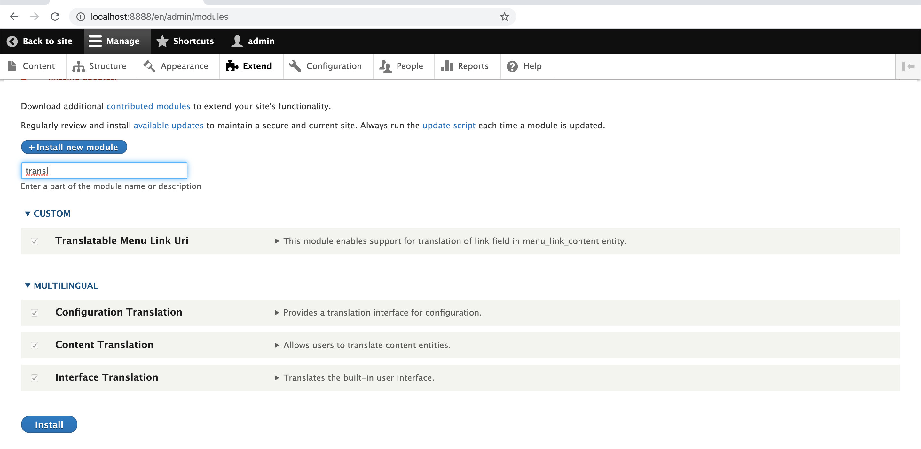Uncheck the Translatable Menu Link Uri checkbox
Image resolution: width=921 pixels, height=449 pixels.
(x=35, y=241)
